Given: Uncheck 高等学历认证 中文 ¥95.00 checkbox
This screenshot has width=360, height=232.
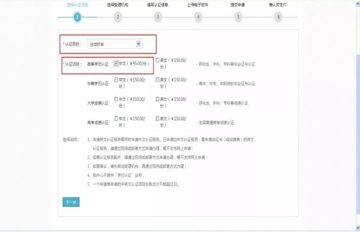Looking at the screenshot, I should (116, 63).
